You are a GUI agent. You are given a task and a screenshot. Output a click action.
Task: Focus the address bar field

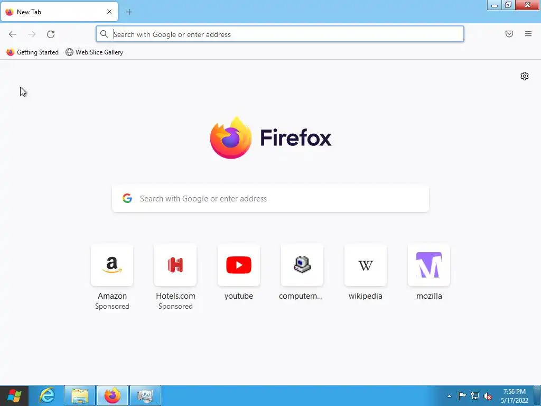tap(280, 34)
